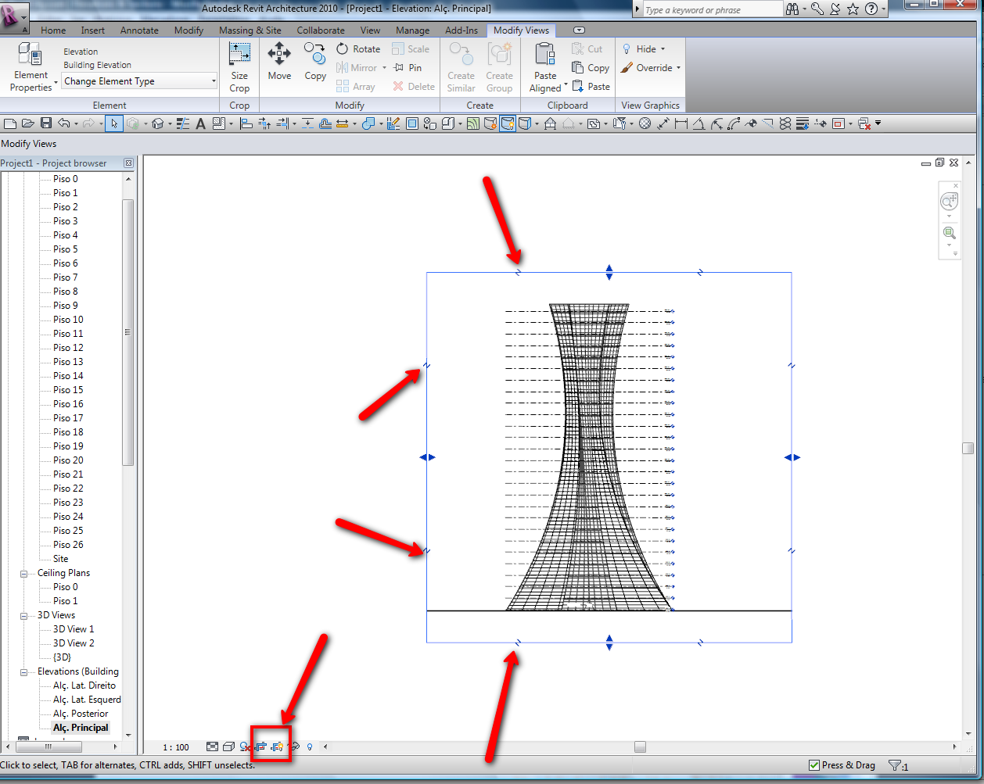The image size is (984, 784).
Task: Click the selection filter funnel icon
Action: pos(895,766)
